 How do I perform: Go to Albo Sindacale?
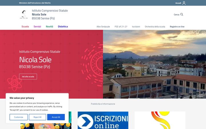pyautogui.click(x=103, y=27)
